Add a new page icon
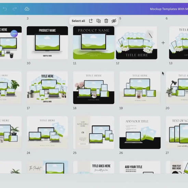This screenshot has width=188, height=188. click(x=91, y=21)
